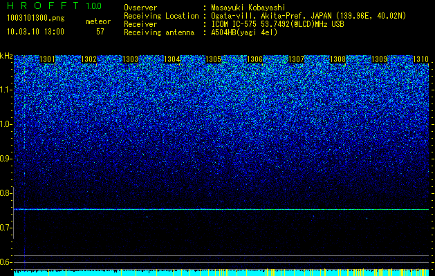
Task: Click the 1310 time marker
Action: pos(420,59)
